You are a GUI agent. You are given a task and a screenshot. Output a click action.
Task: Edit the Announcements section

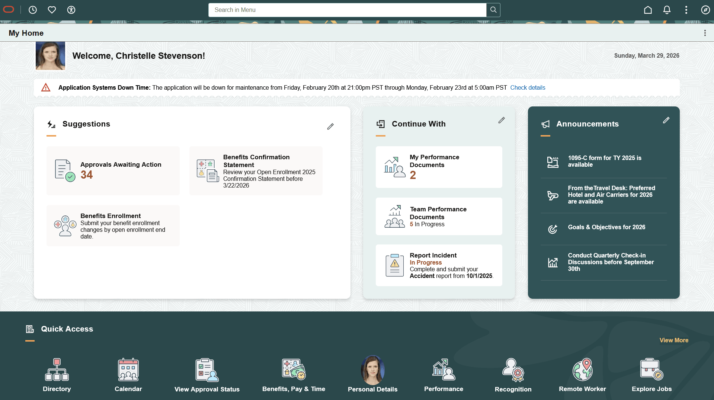tap(666, 120)
